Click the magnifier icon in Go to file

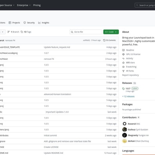point(72,32)
